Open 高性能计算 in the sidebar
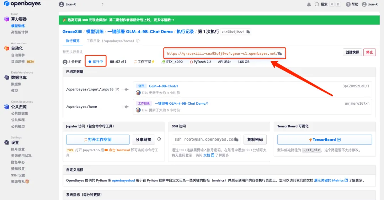 20,32
